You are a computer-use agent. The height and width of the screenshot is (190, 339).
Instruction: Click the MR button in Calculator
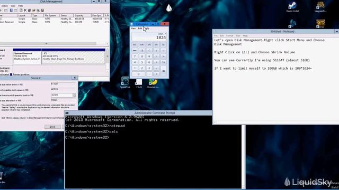pyautogui.click(x=142, y=44)
